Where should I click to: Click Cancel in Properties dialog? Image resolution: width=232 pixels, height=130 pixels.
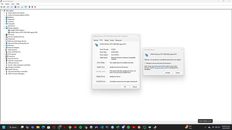[x=135, y=87]
